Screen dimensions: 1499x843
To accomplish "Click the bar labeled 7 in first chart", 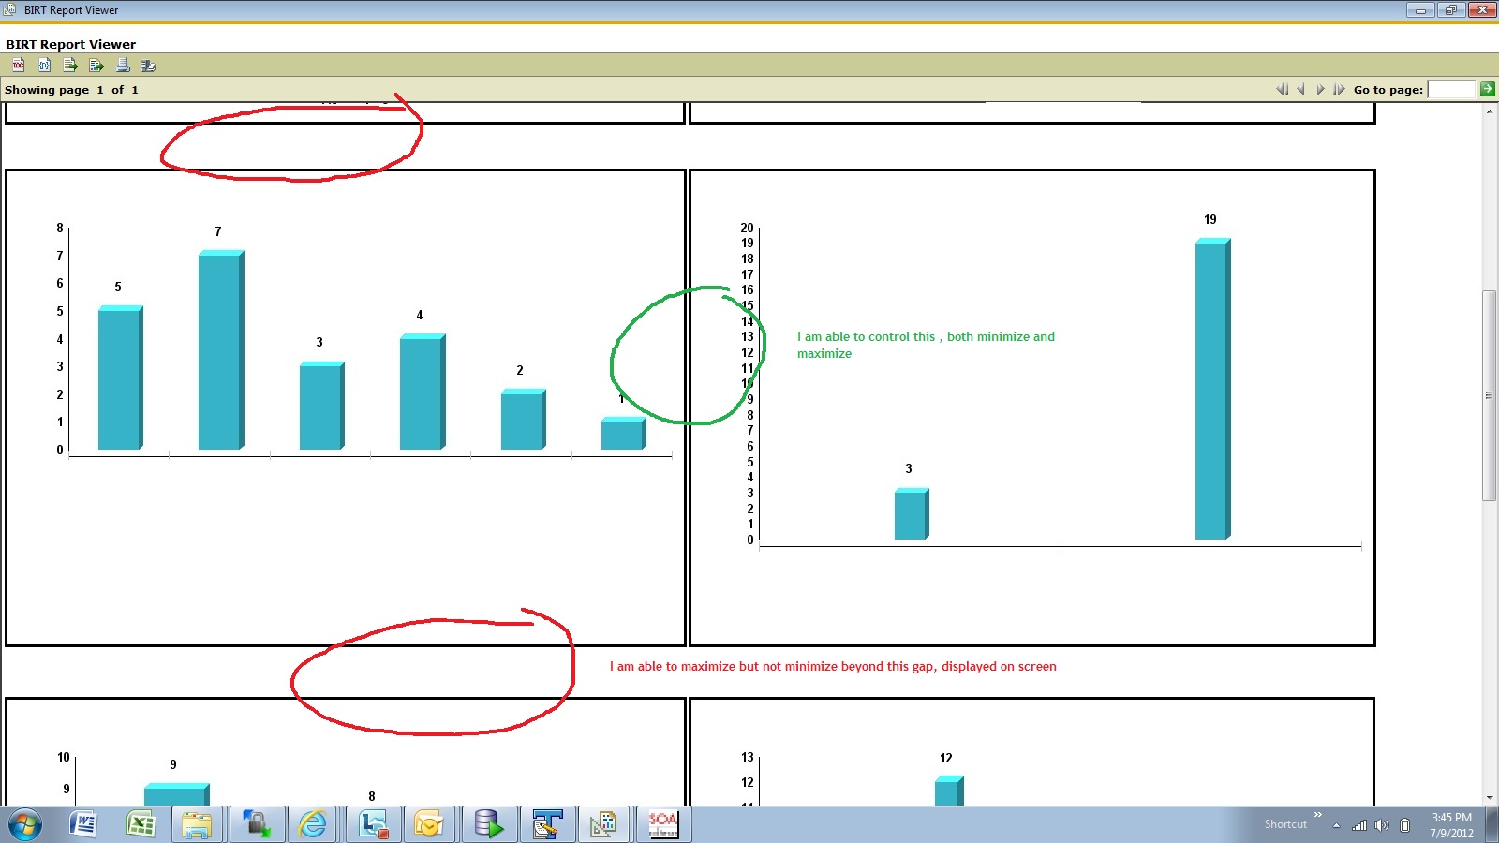I will click(x=220, y=350).
